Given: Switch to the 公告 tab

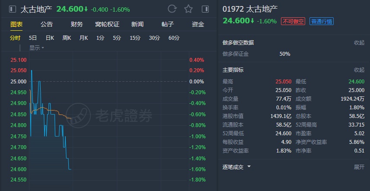Looking at the screenshot, I should (47, 24).
